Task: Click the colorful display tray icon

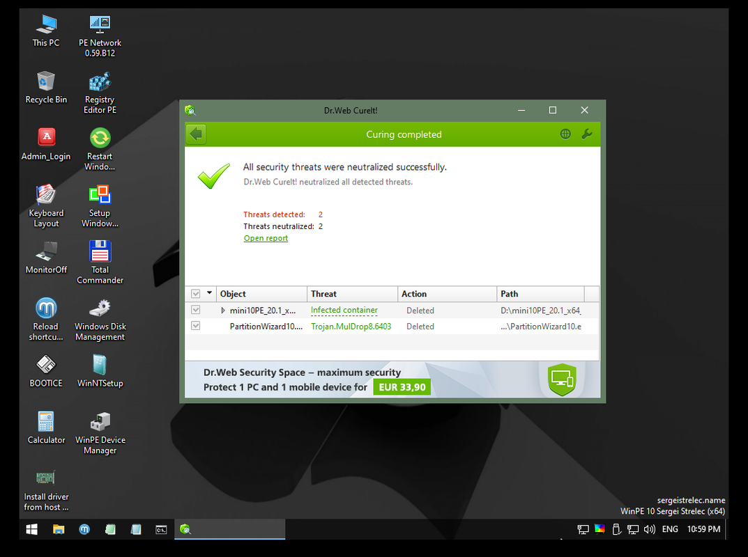Action: [x=600, y=529]
